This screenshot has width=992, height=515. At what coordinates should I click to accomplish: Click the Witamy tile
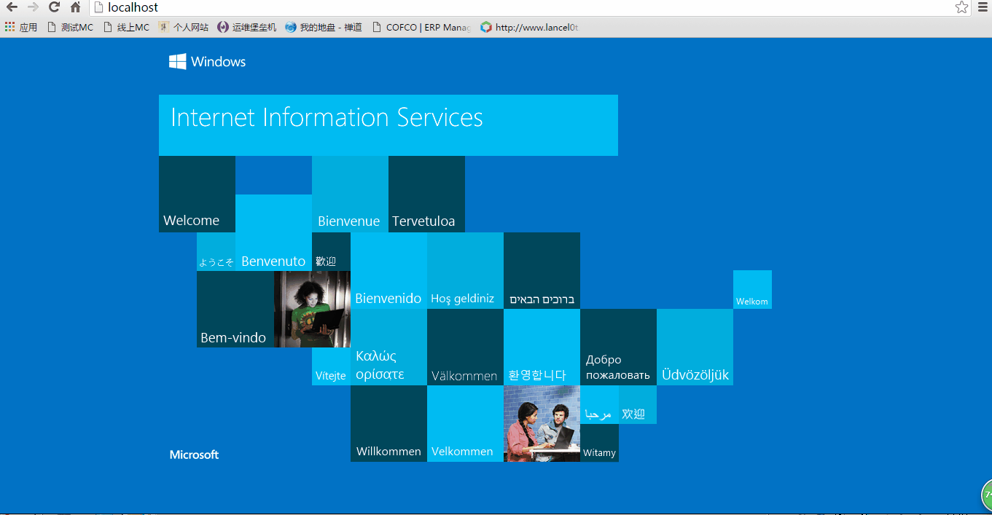(599, 443)
